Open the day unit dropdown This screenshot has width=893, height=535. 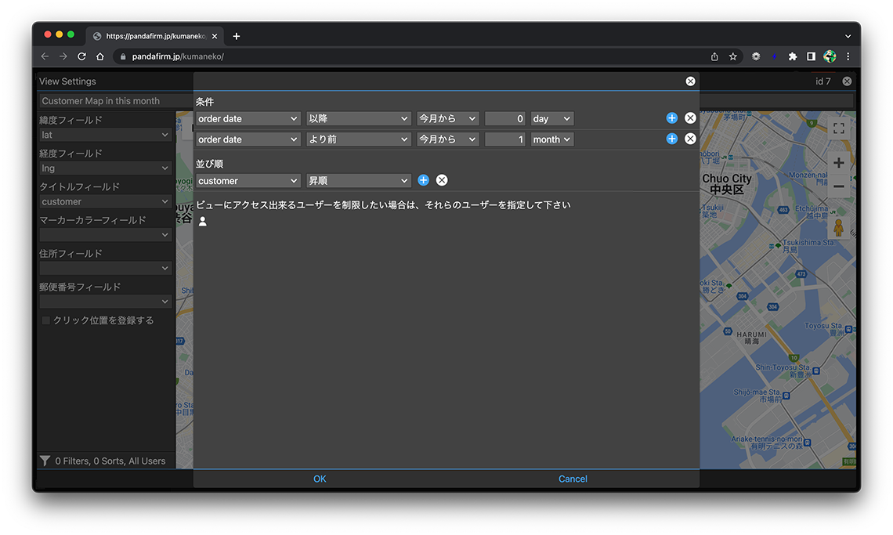point(552,118)
